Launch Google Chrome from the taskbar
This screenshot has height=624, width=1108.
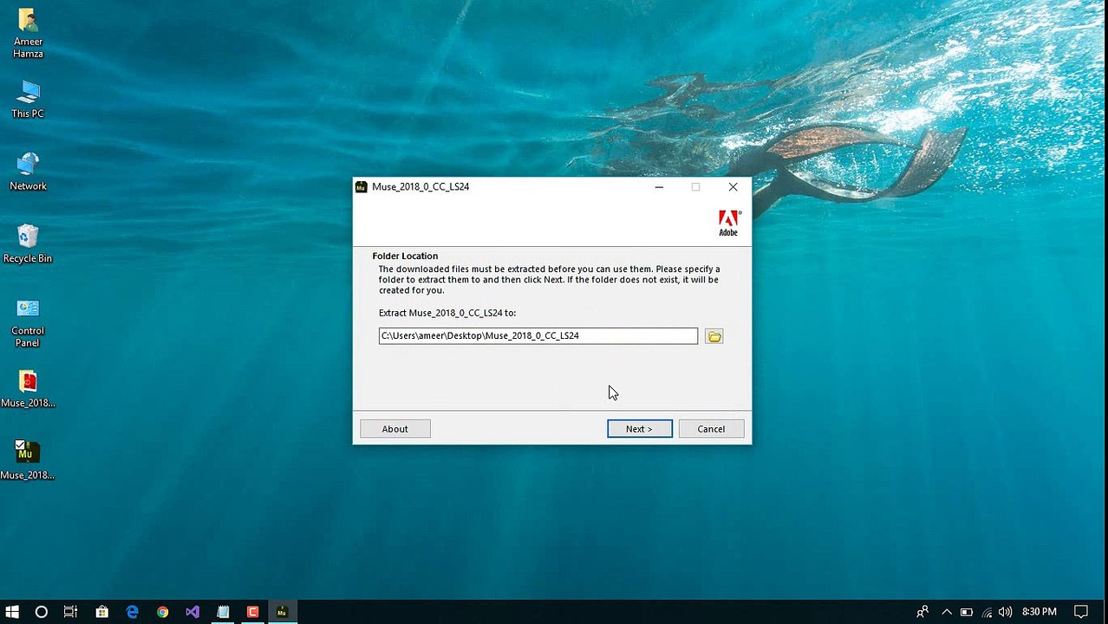tap(162, 612)
